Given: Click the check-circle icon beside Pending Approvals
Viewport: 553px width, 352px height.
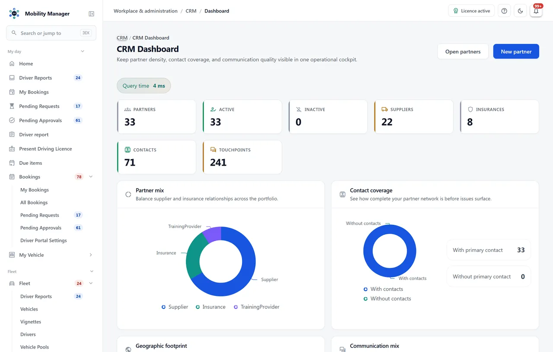Looking at the screenshot, I should click(12, 120).
